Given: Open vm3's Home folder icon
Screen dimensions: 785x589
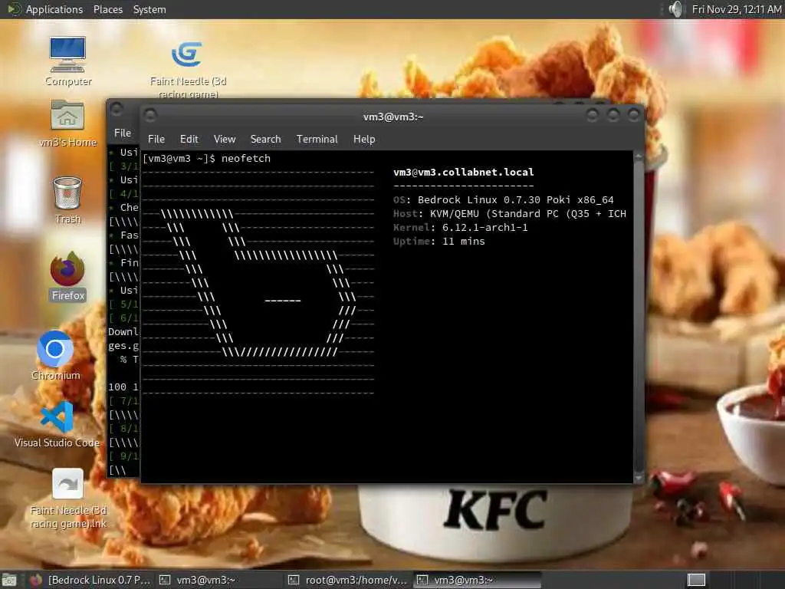Looking at the screenshot, I should (67, 123).
